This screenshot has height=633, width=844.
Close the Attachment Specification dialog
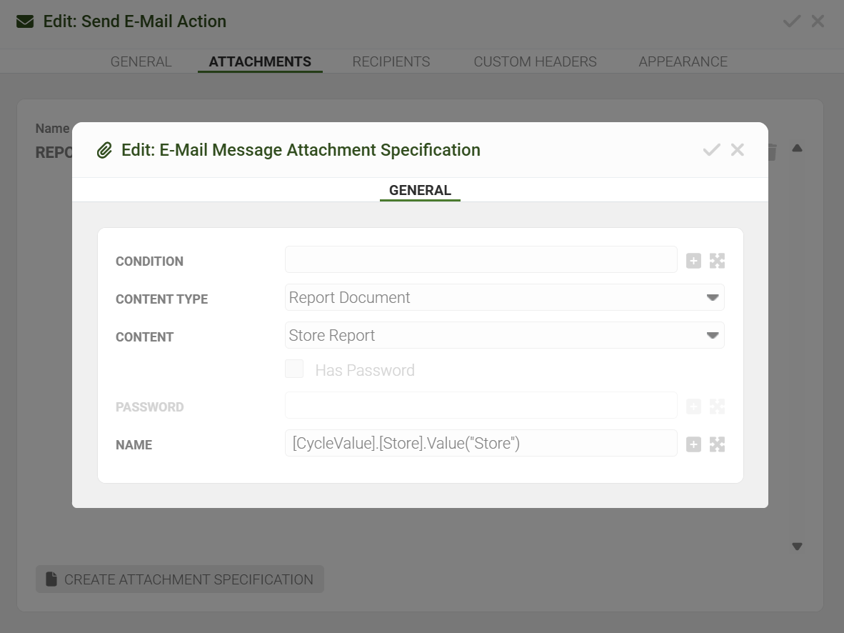click(738, 150)
